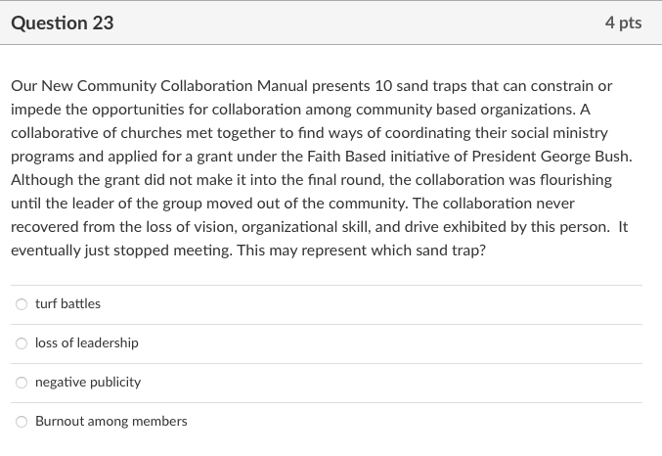Click the 'Burnout among members' label text
Image resolution: width=662 pixels, height=456 pixels.
click(110, 422)
